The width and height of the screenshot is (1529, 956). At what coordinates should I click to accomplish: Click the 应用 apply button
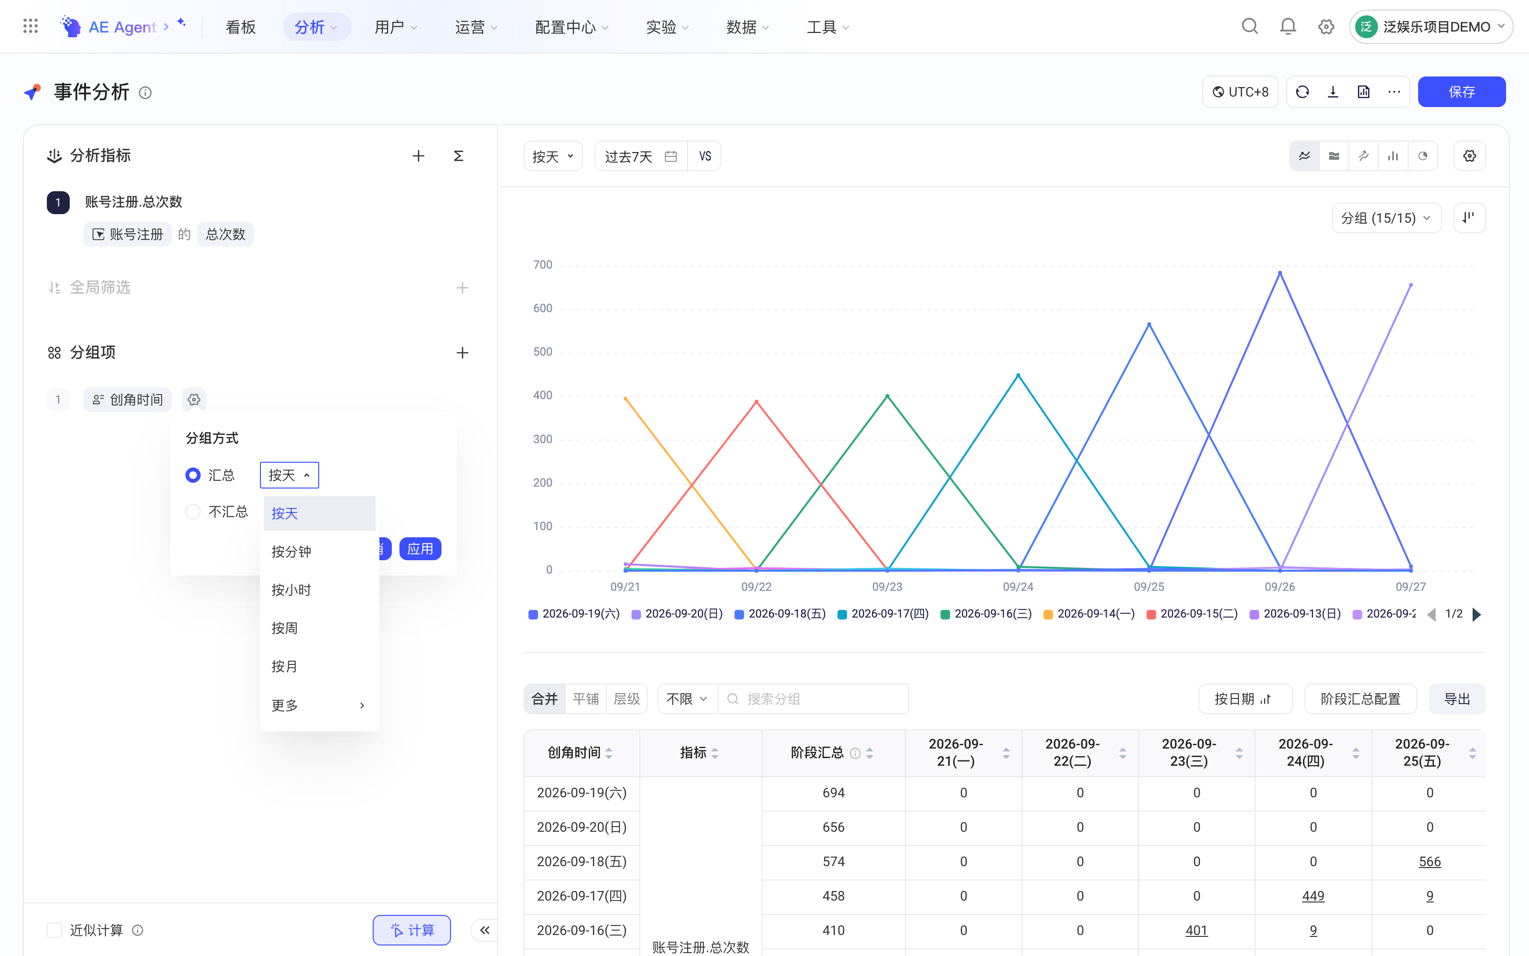(x=420, y=549)
